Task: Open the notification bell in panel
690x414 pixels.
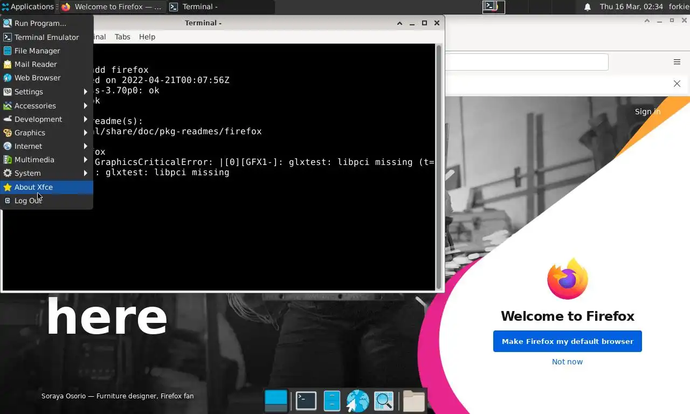Action: click(588, 7)
